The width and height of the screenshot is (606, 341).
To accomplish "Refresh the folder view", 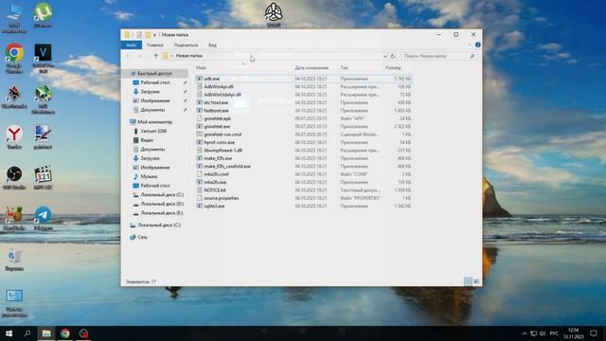I will (x=393, y=56).
